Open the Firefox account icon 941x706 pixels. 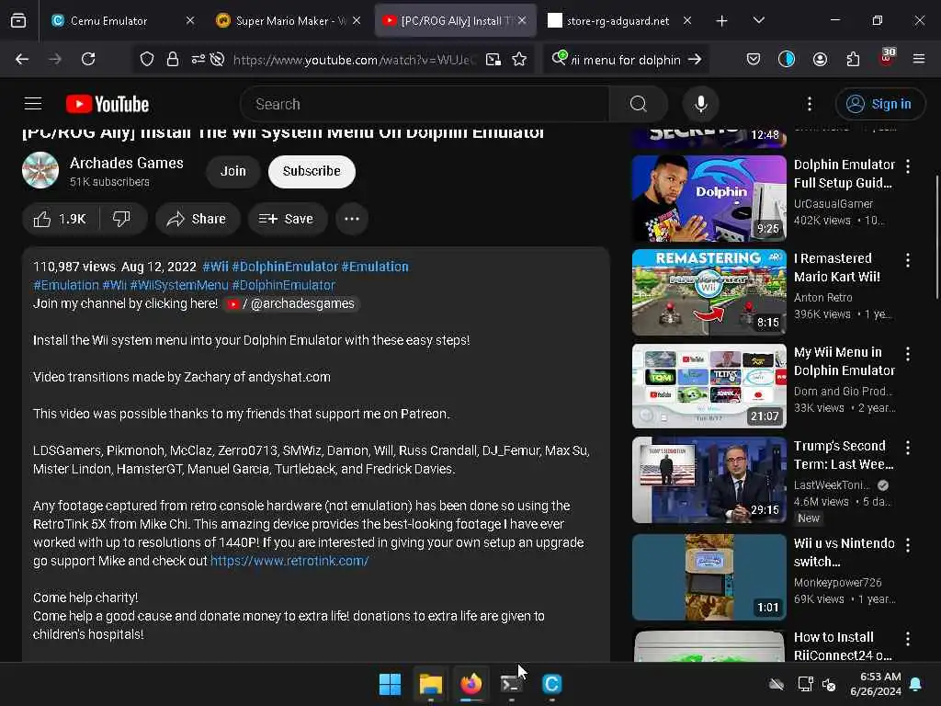click(820, 59)
